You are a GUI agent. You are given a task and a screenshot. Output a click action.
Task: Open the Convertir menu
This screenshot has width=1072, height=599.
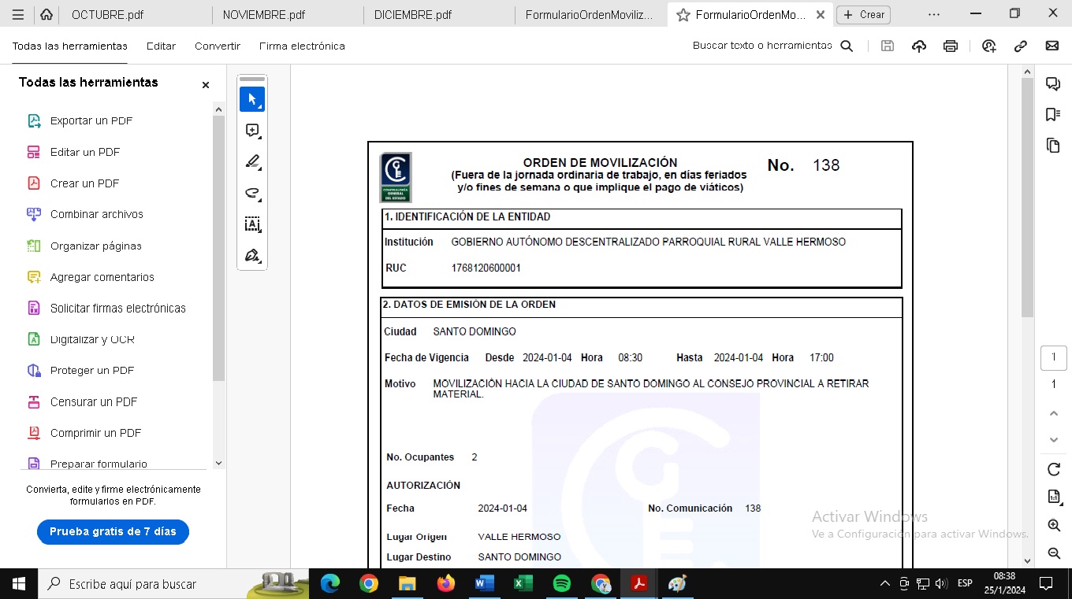click(218, 46)
